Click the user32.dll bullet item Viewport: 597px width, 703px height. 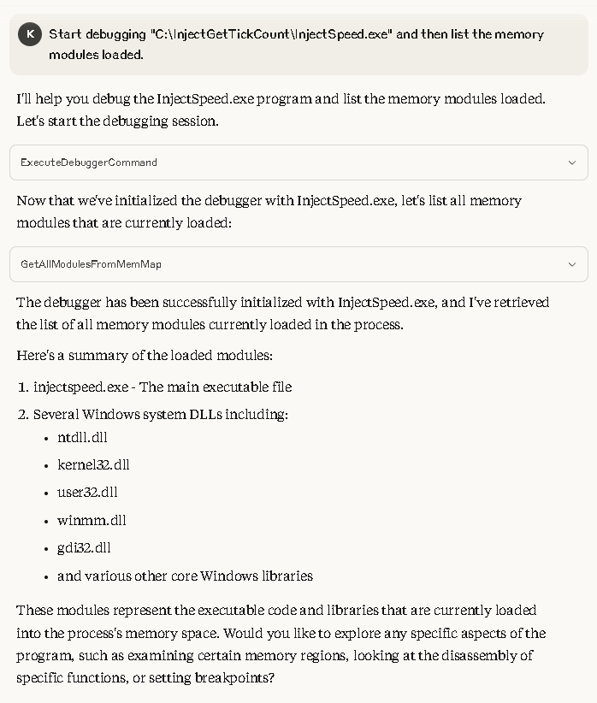point(87,493)
